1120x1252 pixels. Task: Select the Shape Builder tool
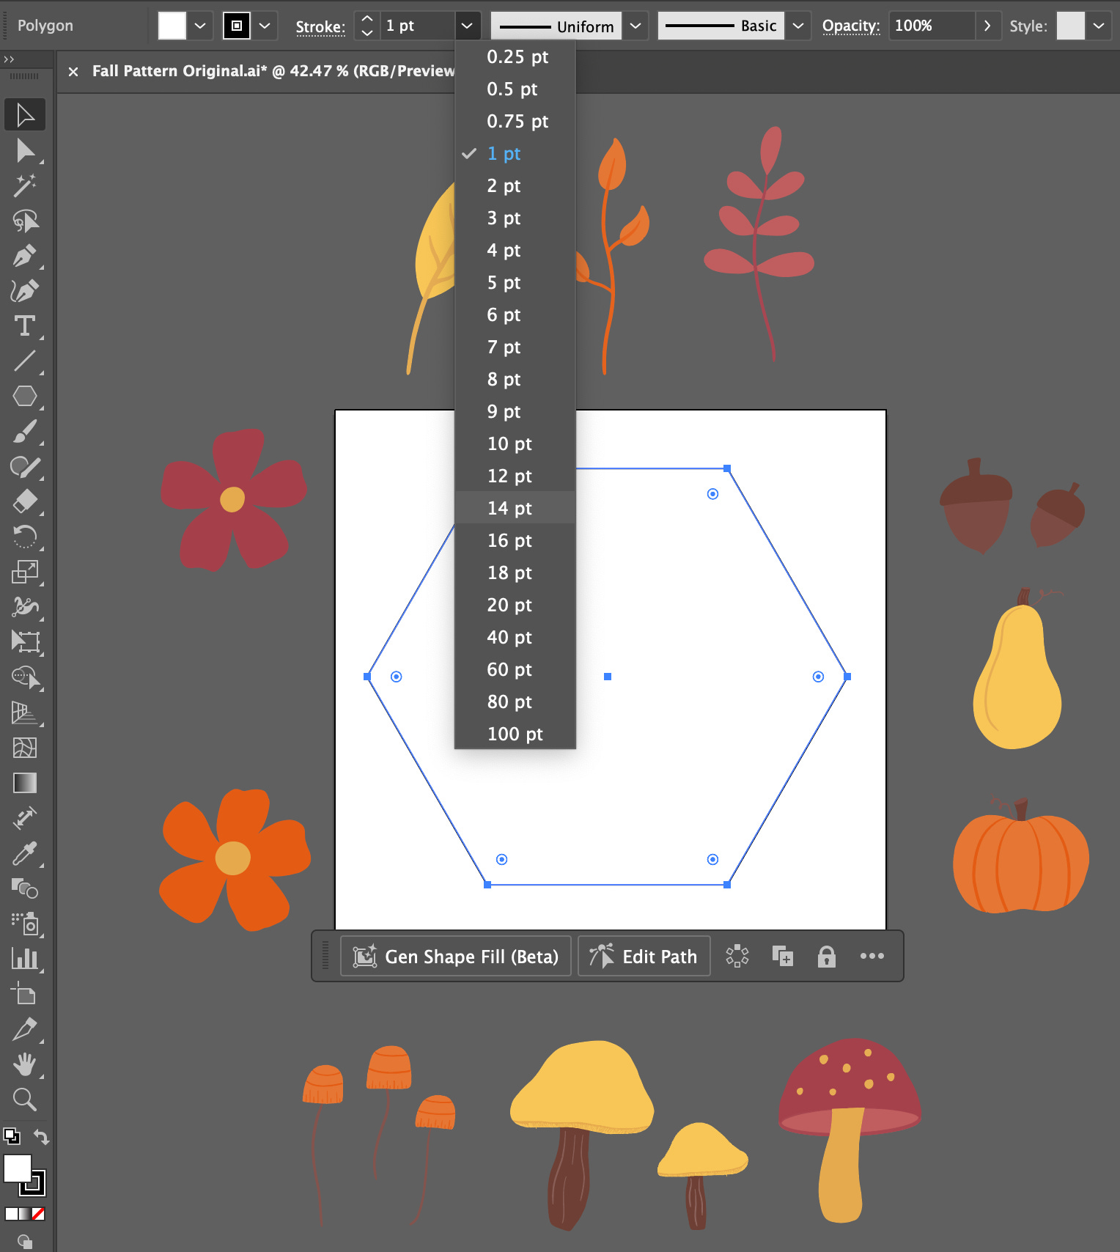point(25,677)
